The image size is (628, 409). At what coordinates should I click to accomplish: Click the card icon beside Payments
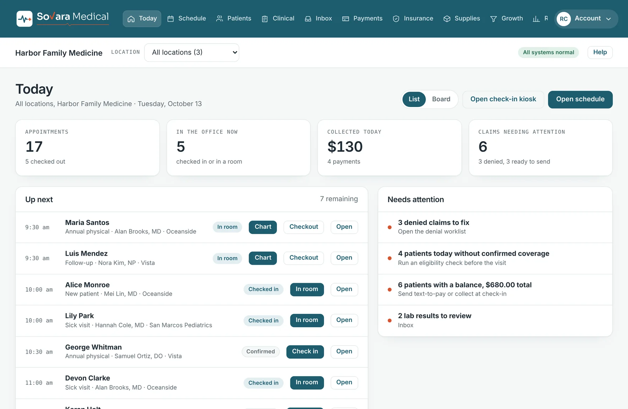pyautogui.click(x=345, y=19)
